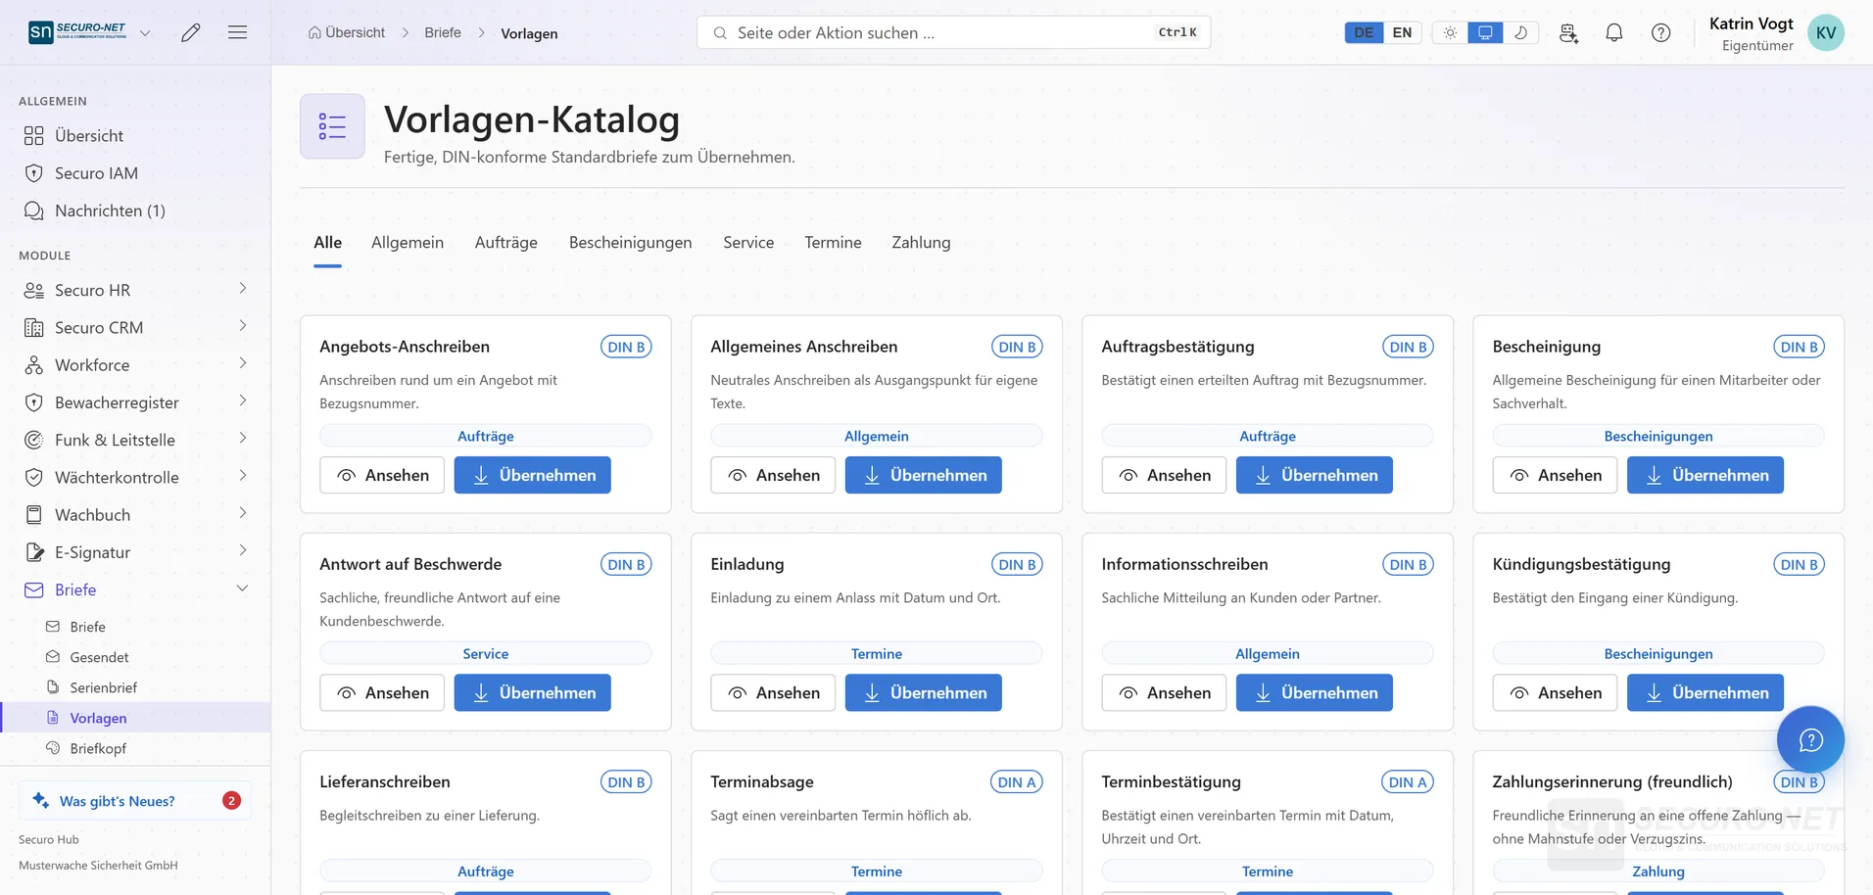This screenshot has width=1873, height=895.
Task: Click the user switch icon beside the bell
Action: [1568, 32]
